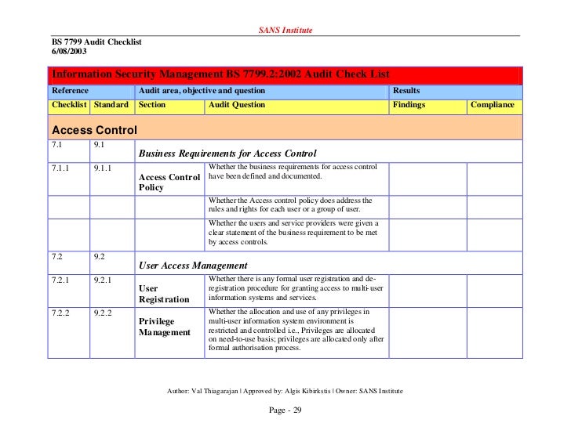This screenshot has height=441, width=571.
Task: Click the Audit Question column header
Action: tap(296, 107)
